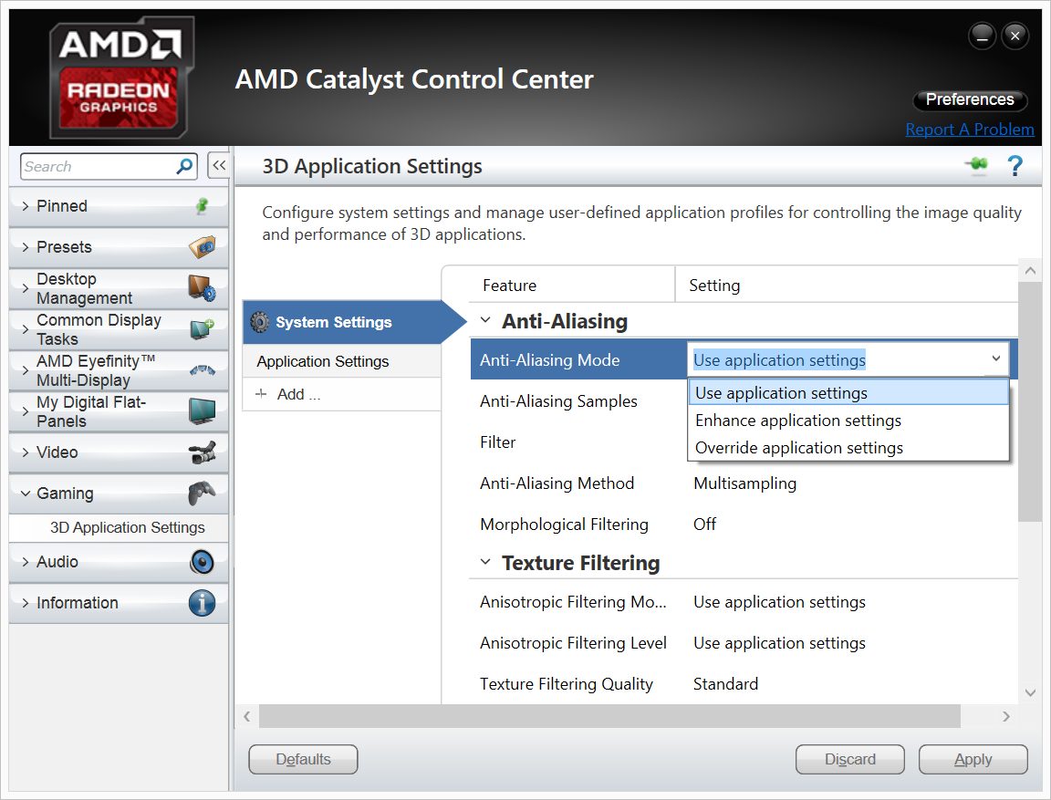The width and height of the screenshot is (1051, 800).
Task: Choose Override application settings from the list
Action: click(798, 447)
